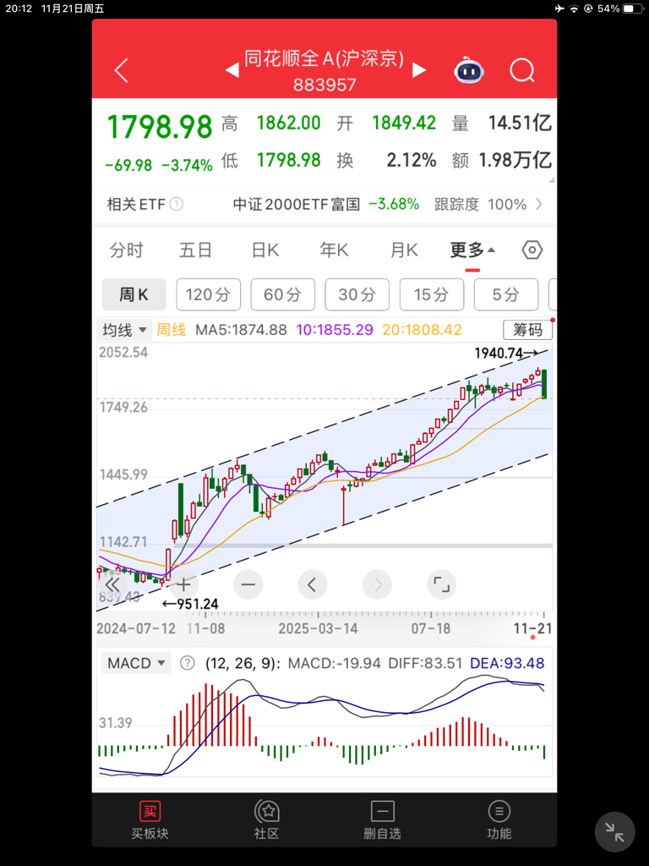Switch to 日K tab
This screenshot has height=866, width=649.
pos(265,250)
